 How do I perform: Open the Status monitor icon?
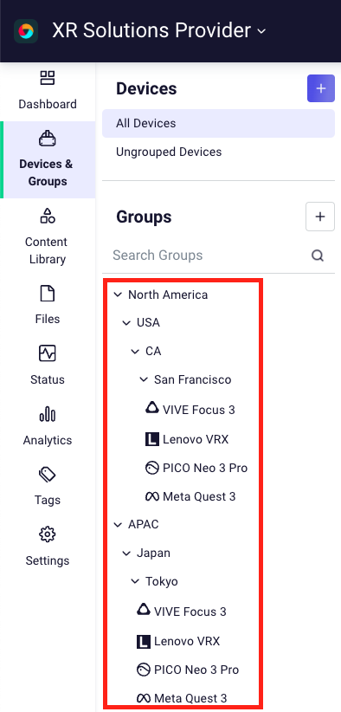(x=47, y=353)
